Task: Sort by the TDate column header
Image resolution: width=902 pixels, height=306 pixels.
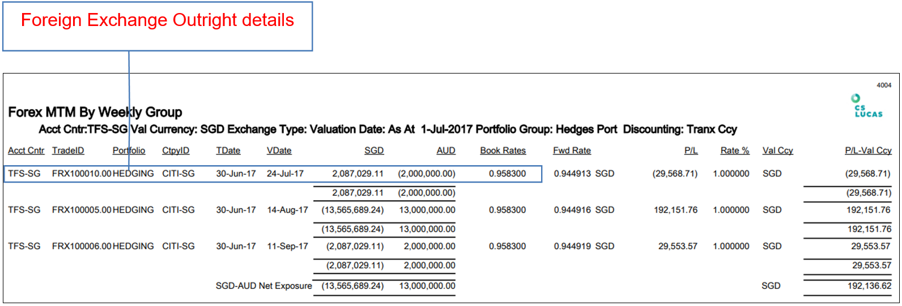Action: (228, 150)
